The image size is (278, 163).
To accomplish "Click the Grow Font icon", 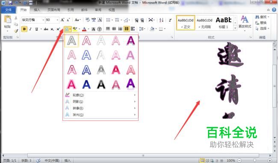I will 62,20.
